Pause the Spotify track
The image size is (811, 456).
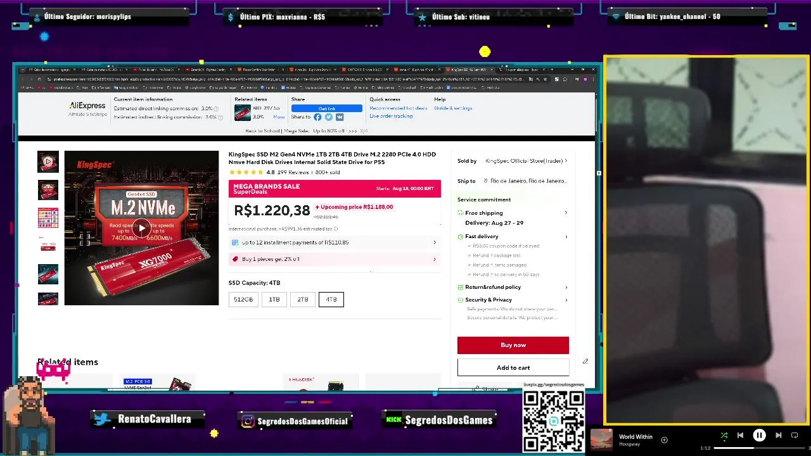759,435
